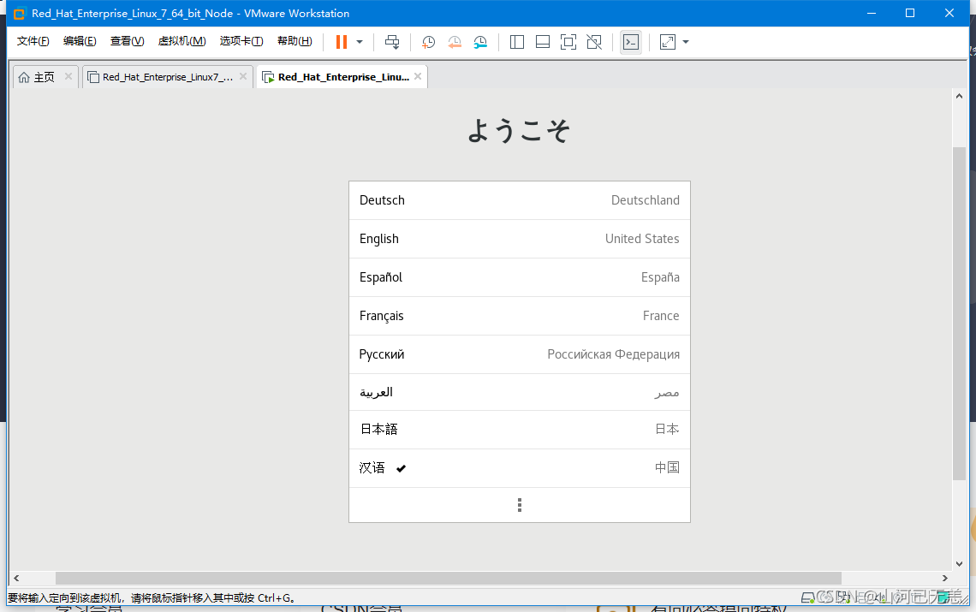Image resolution: width=976 pixels, height=612 pixels.
Task: Click the scroll up arrow
Action: click(959, 96)
